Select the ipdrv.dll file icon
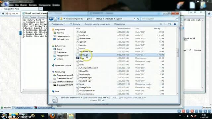This screenshot has height=119, width=212. point(78,42)
